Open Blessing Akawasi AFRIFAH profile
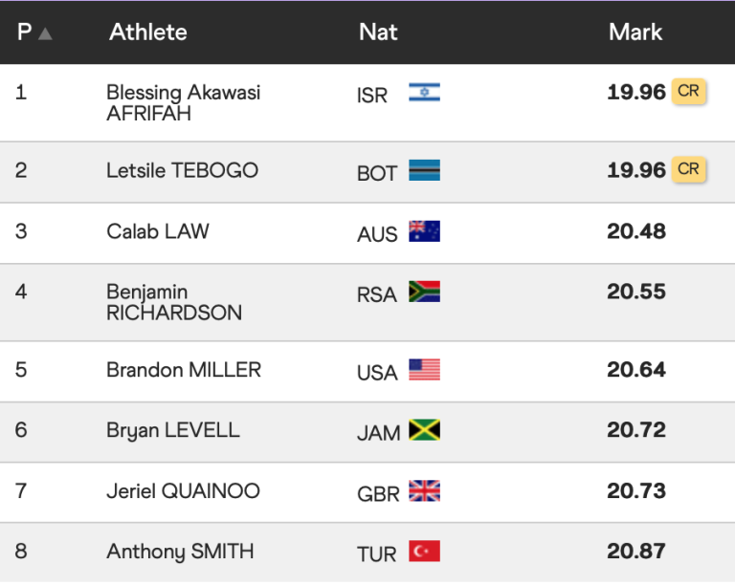This screenshot has width=735, height=586. (183, 103)
